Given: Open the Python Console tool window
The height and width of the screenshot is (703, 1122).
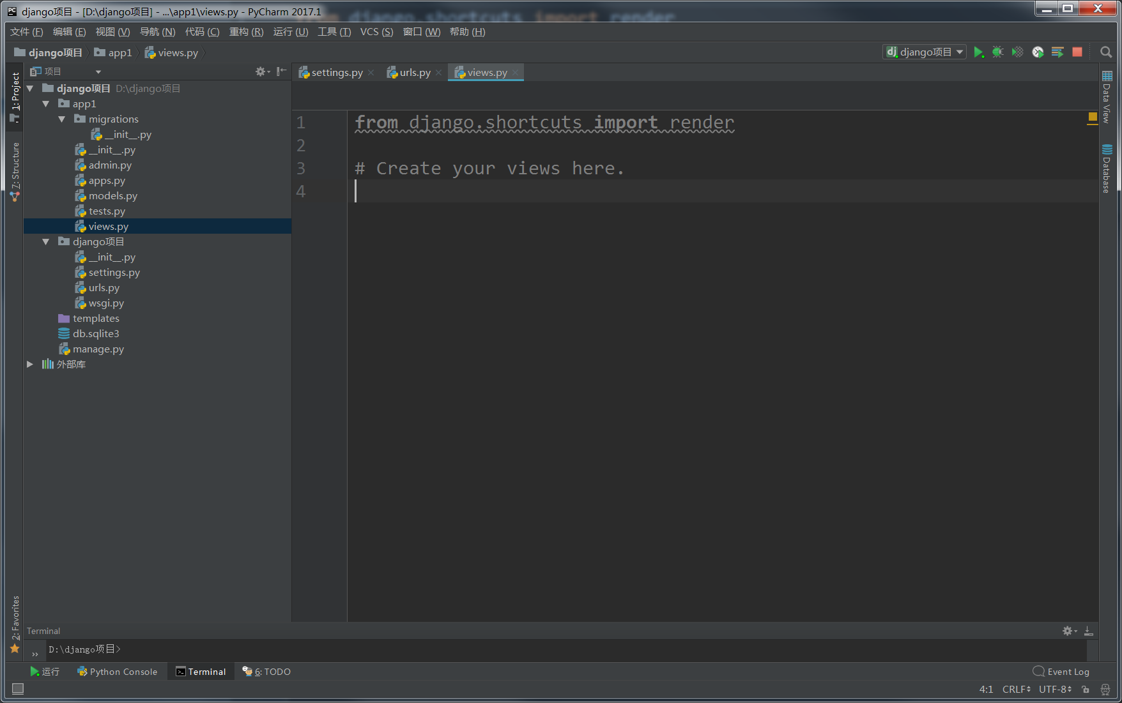Looking at the screenshot, I should [x=117, y=671].
